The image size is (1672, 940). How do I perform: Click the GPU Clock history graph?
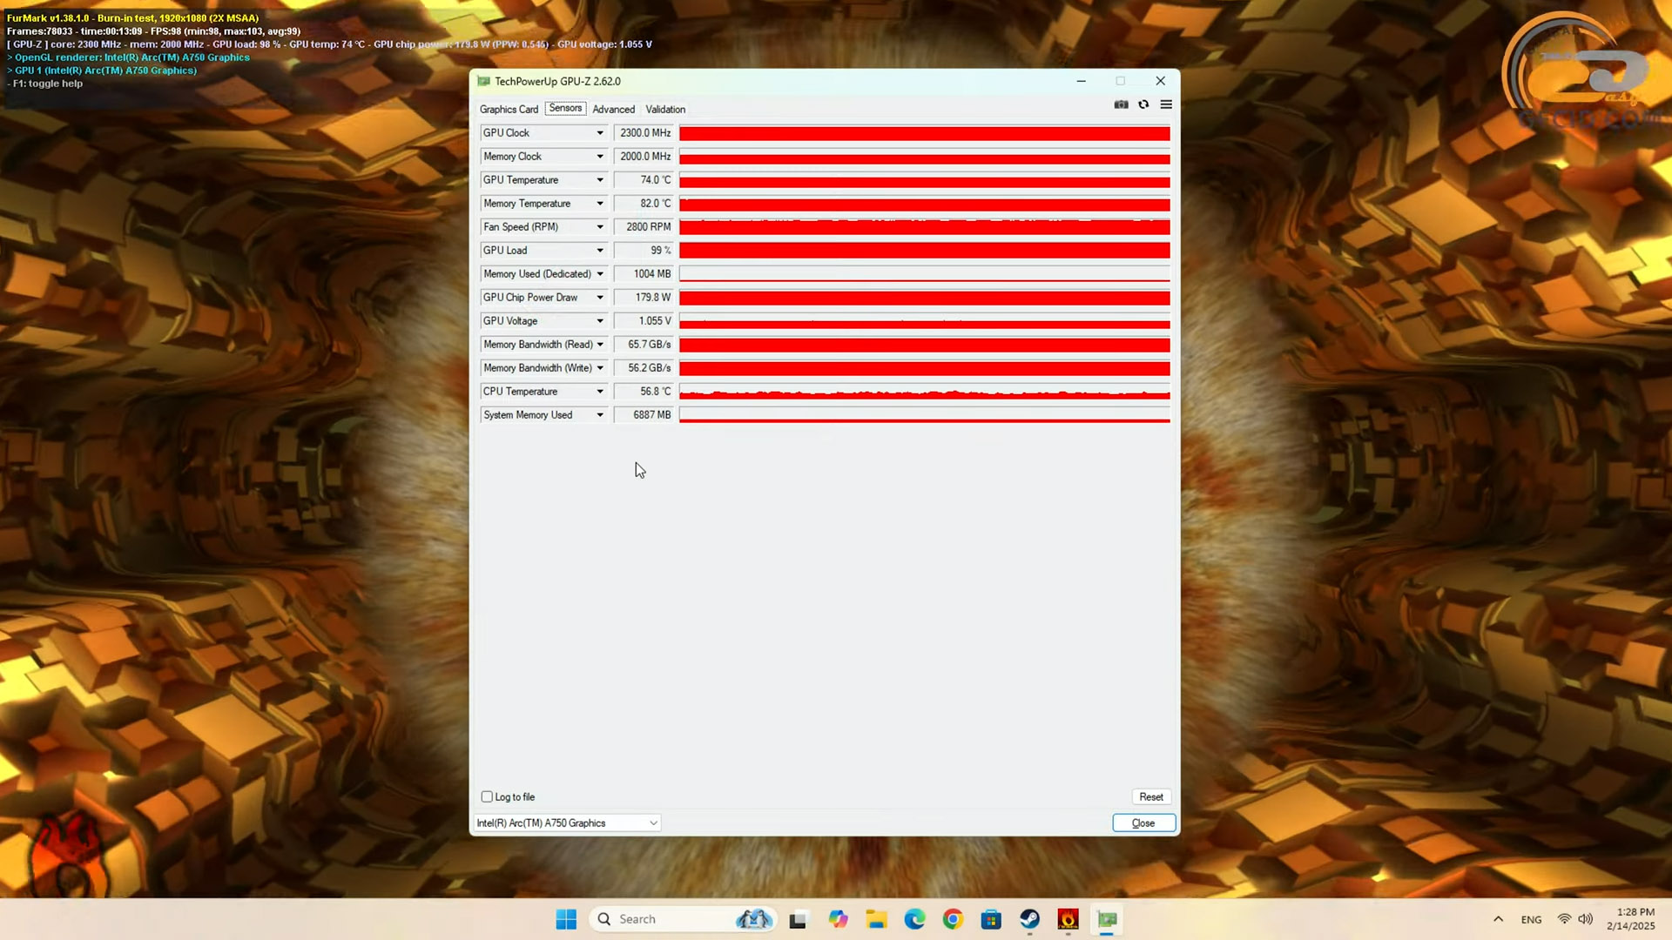[924, 133]
